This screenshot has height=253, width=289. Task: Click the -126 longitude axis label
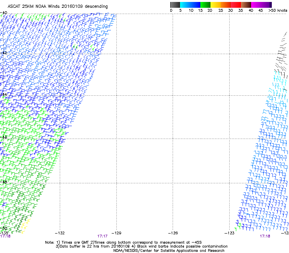173,233
